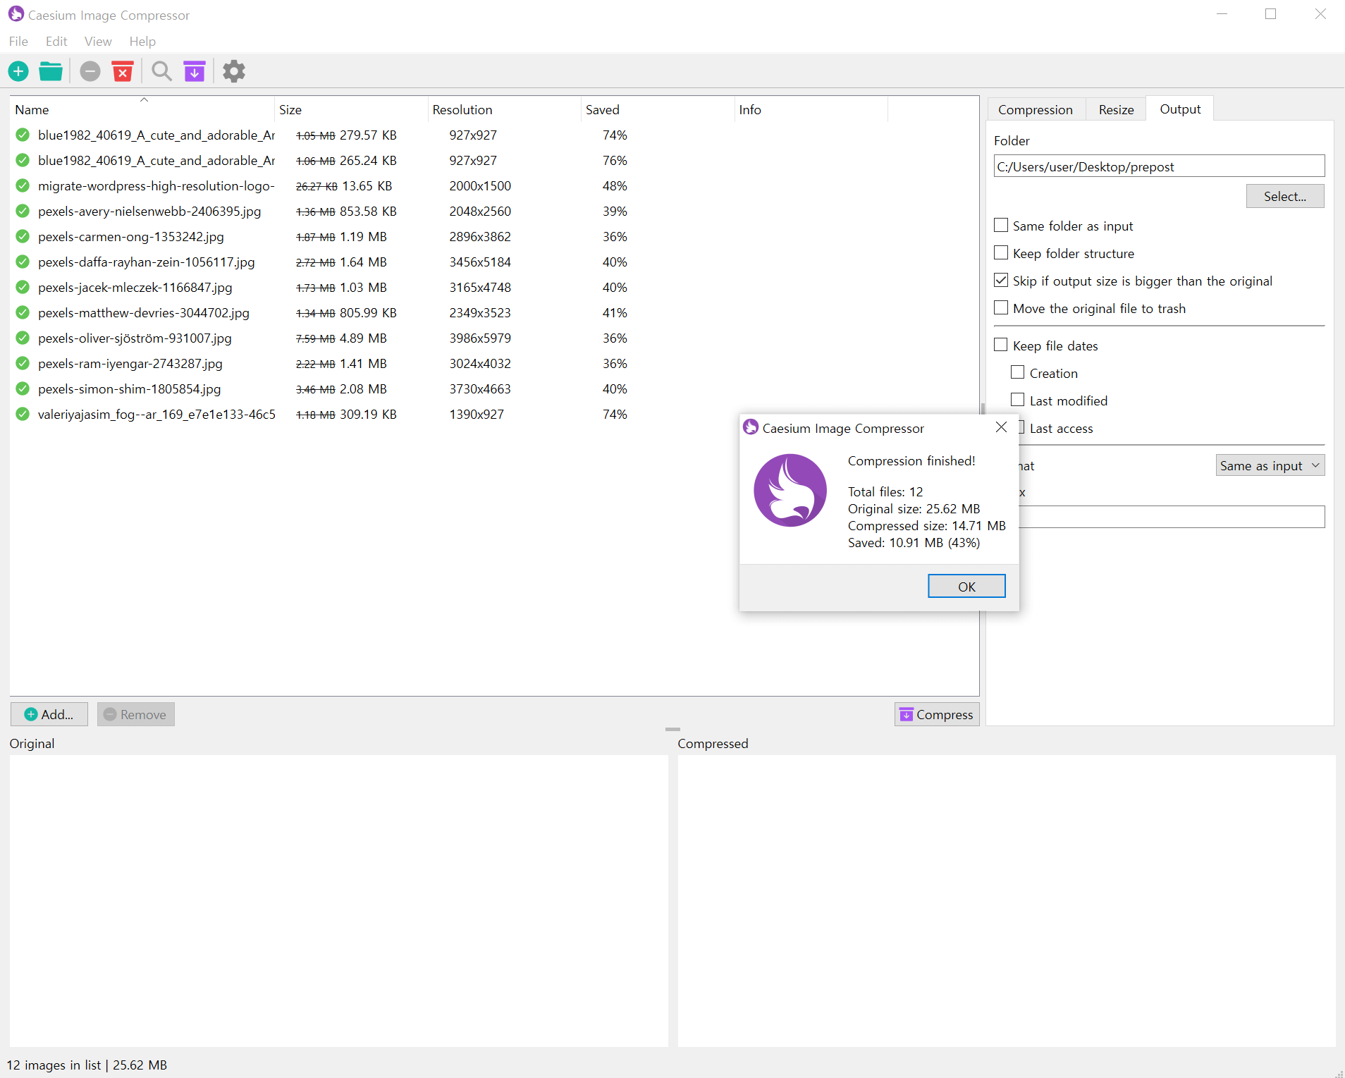Screen dimensions: 1345x1078
Task: Sort list by Name column header
Action: point(143,109)
